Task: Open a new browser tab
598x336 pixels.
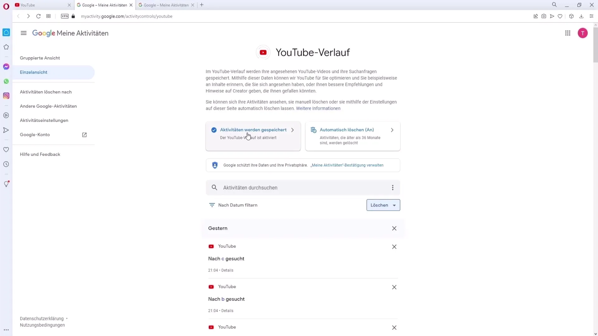Action: (202, 5)
